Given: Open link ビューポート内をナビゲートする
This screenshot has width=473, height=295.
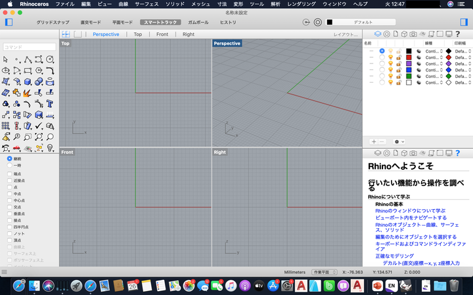Looking at the screenshot, I should pyautogui.click(x=411, y=218).
